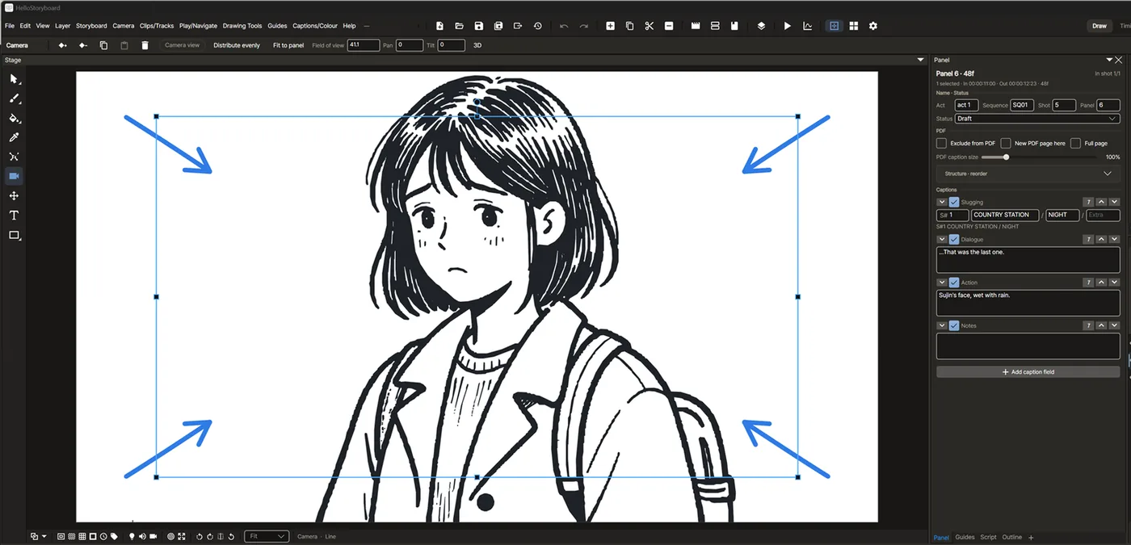
Task: Click the clapperboard icon
Action: click(x=696, y=26)
